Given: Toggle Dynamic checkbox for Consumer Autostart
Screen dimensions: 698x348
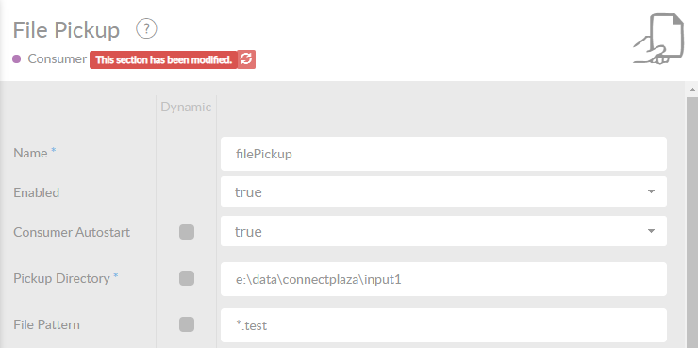Looking at the screenshot, I should coord(187,232).
